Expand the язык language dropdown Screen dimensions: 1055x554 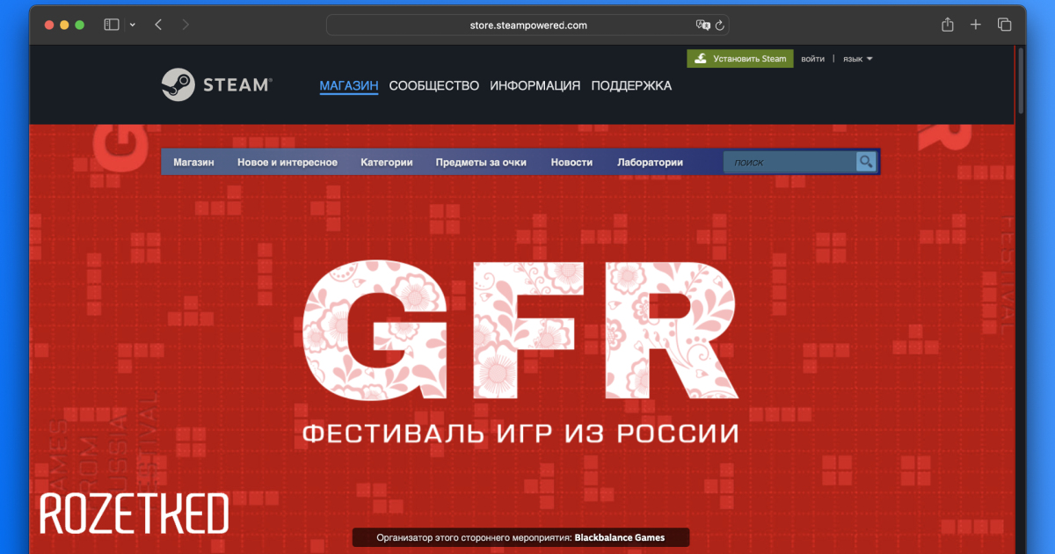click(x=857, y=59)
